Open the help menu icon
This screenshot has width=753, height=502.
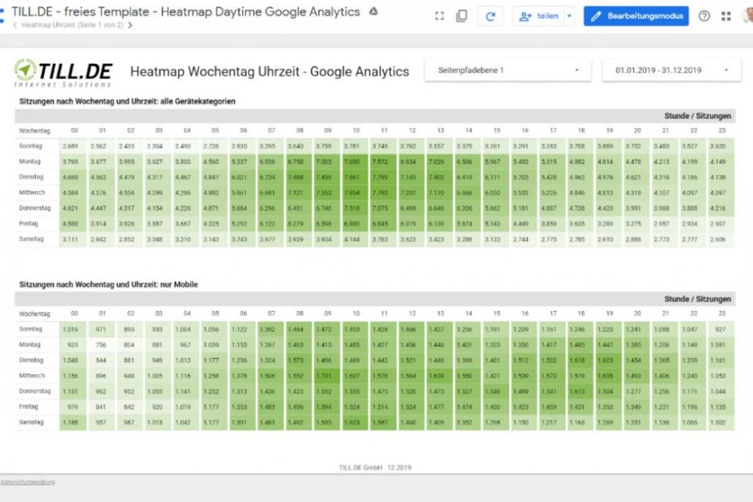point(704,16)
